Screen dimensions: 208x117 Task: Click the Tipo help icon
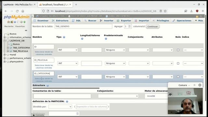(64, 37)
